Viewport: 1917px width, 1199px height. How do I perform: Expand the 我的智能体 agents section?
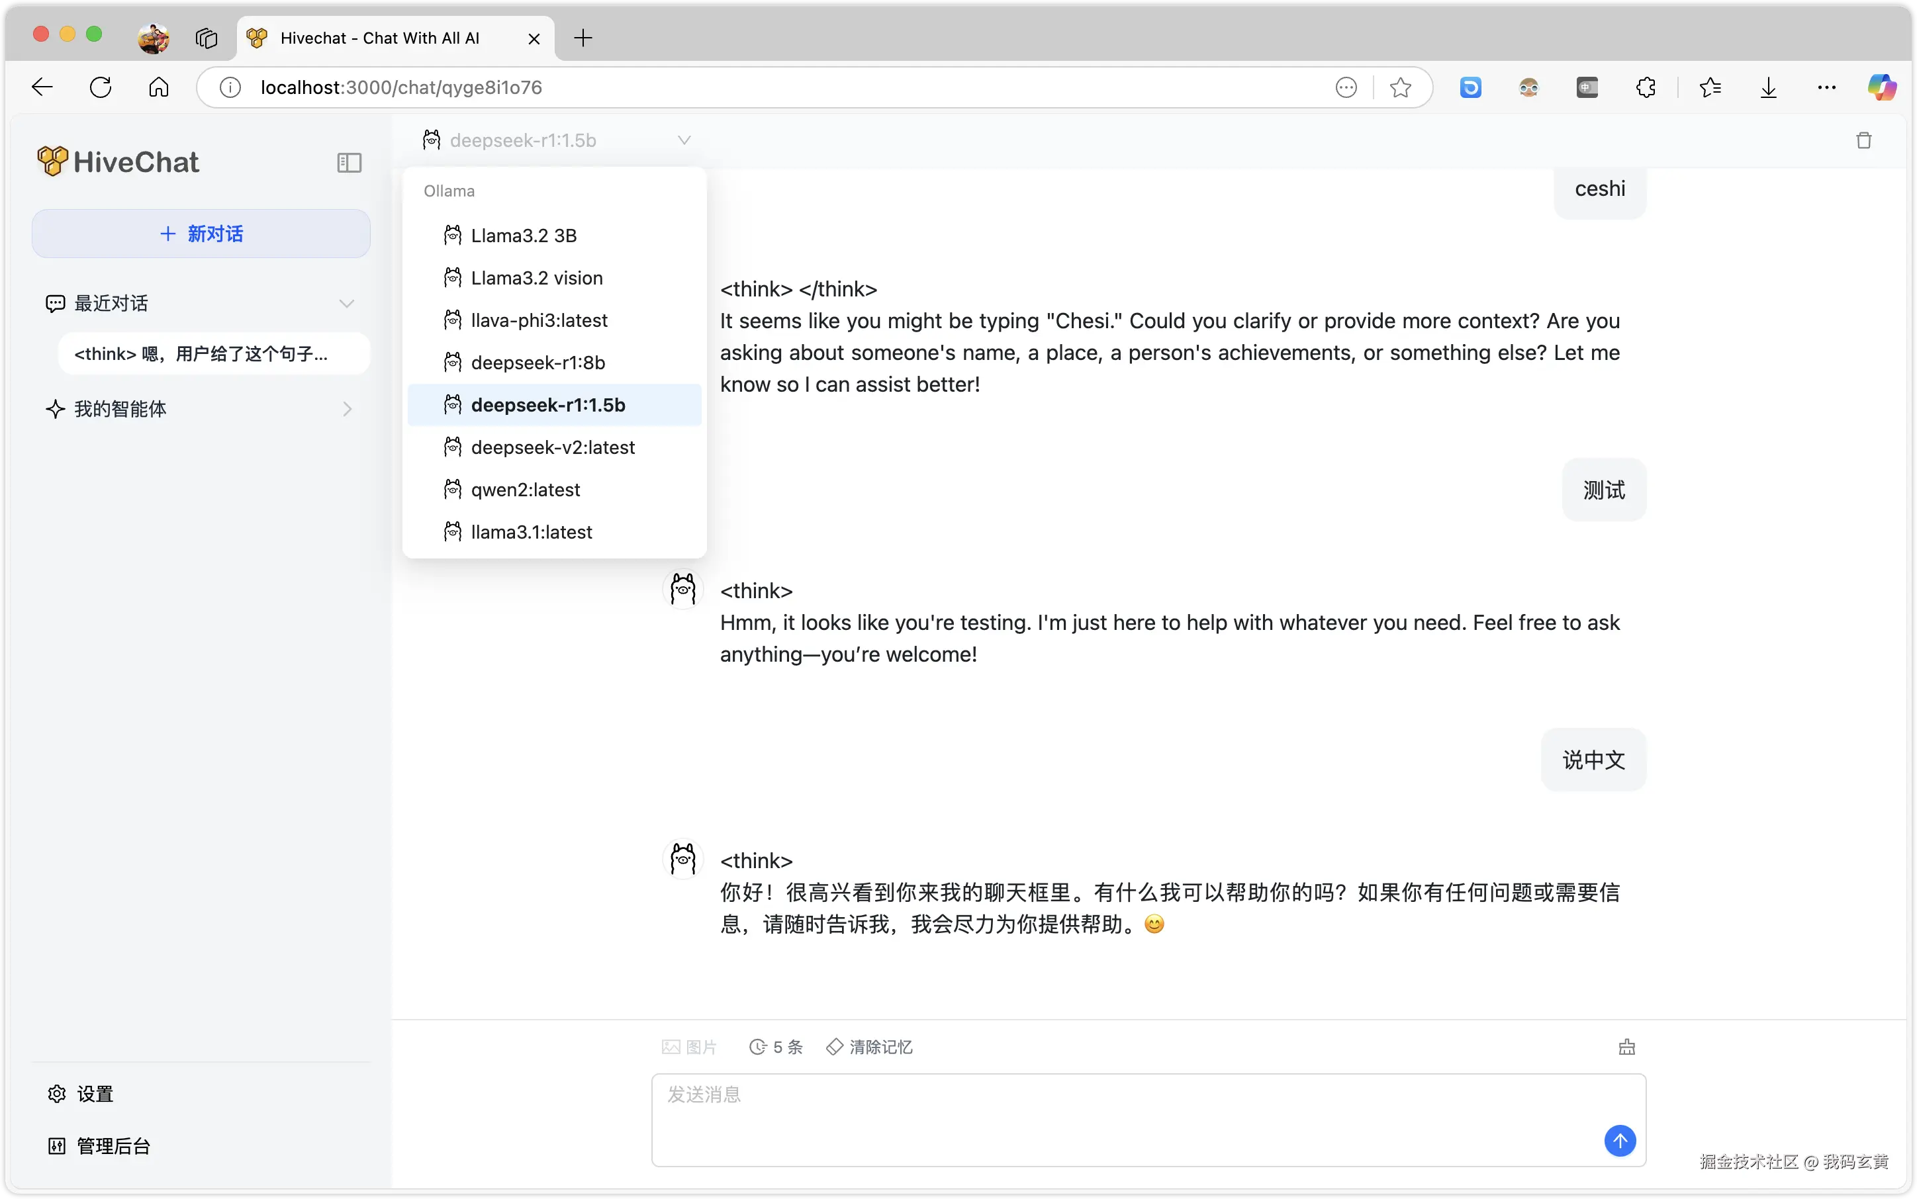[347, 409]
